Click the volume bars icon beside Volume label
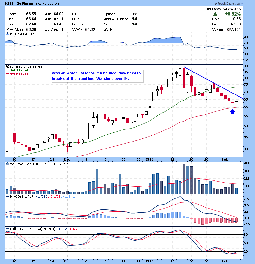This screenshot has height=264, width=255. coord(7,164)
